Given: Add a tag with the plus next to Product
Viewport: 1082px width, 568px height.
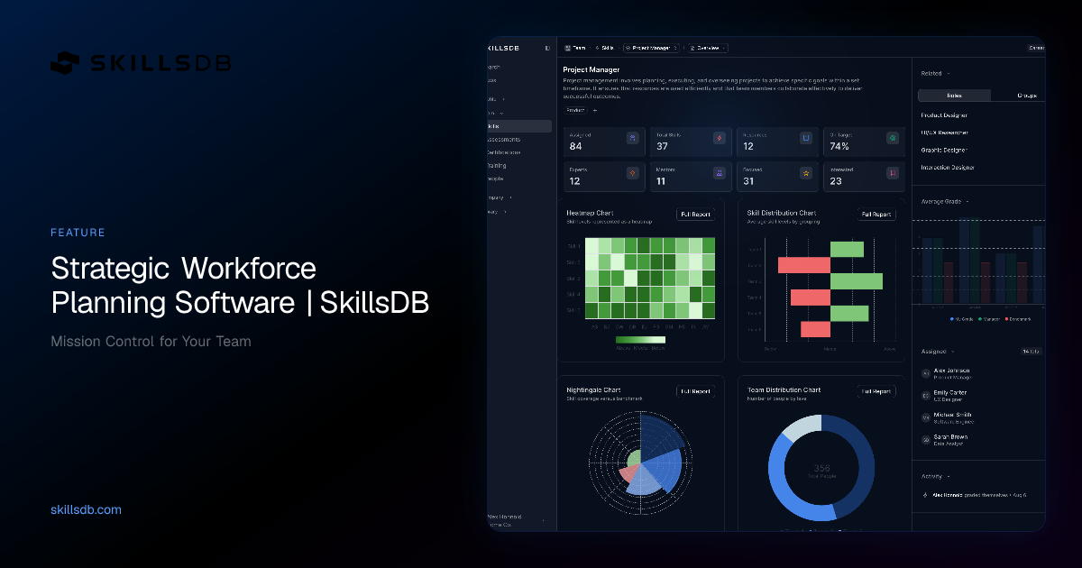Looking at the screenshot, I should pyautogui.click(x=594, y=110).
